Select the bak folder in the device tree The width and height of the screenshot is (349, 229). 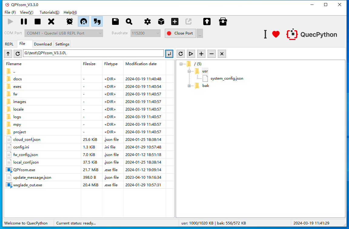[206, 86]
